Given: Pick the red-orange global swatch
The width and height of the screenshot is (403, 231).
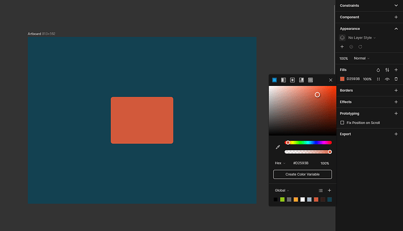Looking at the screenshot, I should tap(316, 199).
